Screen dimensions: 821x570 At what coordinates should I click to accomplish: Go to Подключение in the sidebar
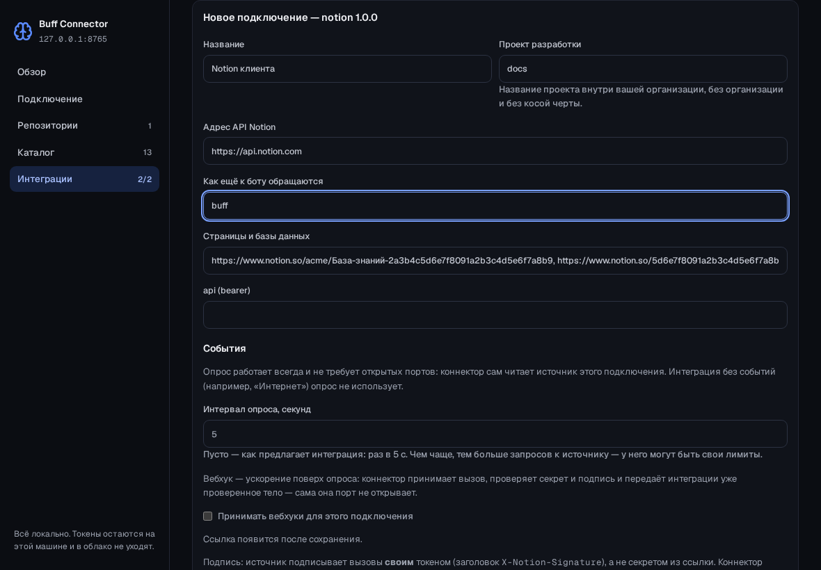84,99
